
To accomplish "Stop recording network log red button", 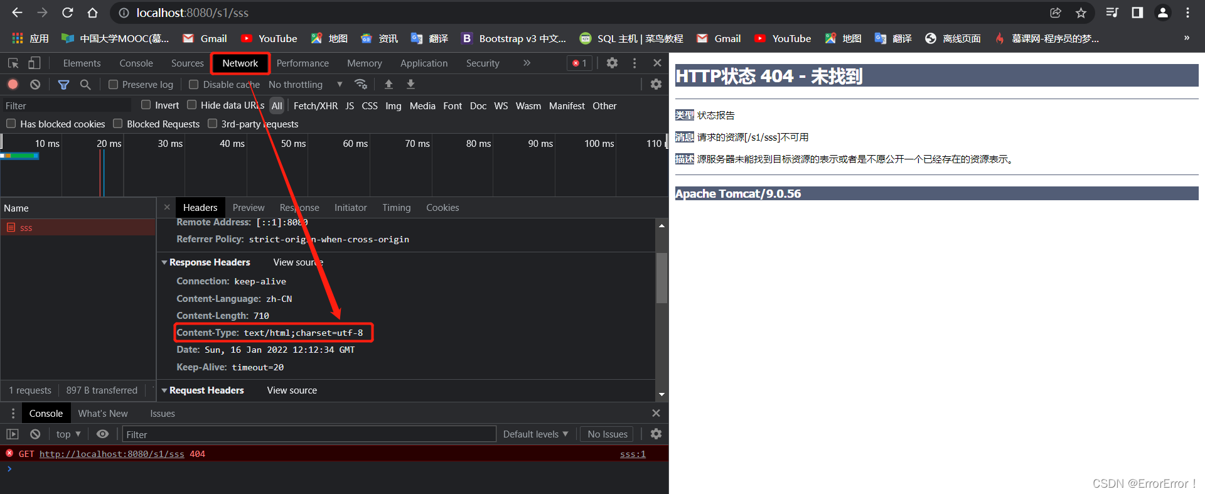I will click(x=13, y=84).
